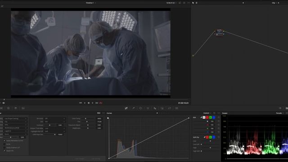Toggle the Apply Metadata Curves checkbox
The width and height of the screenshot is (288, 162).
click(4, 141)
